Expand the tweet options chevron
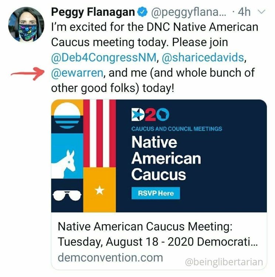The width and height of the screenshot is (275, 277). (x=261, y=12)
